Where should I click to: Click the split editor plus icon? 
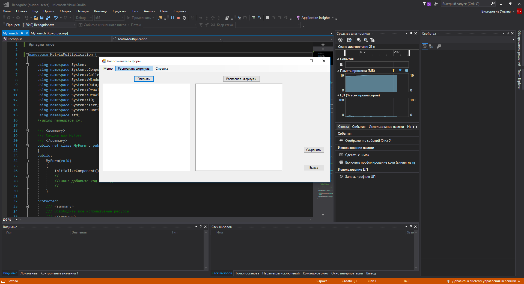tap(323, 44)
